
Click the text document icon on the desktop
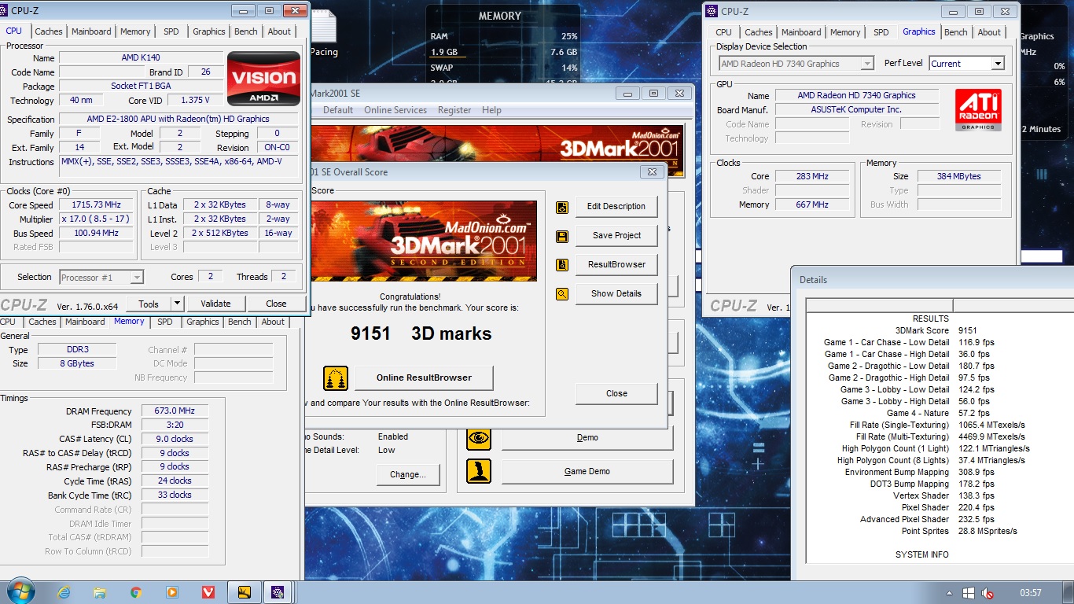[325, 28]
